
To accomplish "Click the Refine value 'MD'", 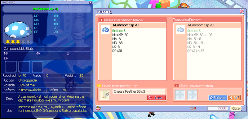I will (65, 90).
